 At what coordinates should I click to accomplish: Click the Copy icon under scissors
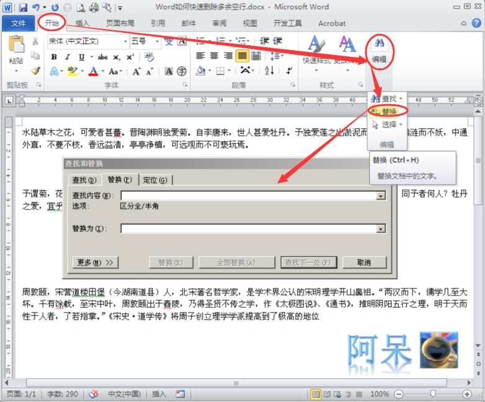point(35,56)
